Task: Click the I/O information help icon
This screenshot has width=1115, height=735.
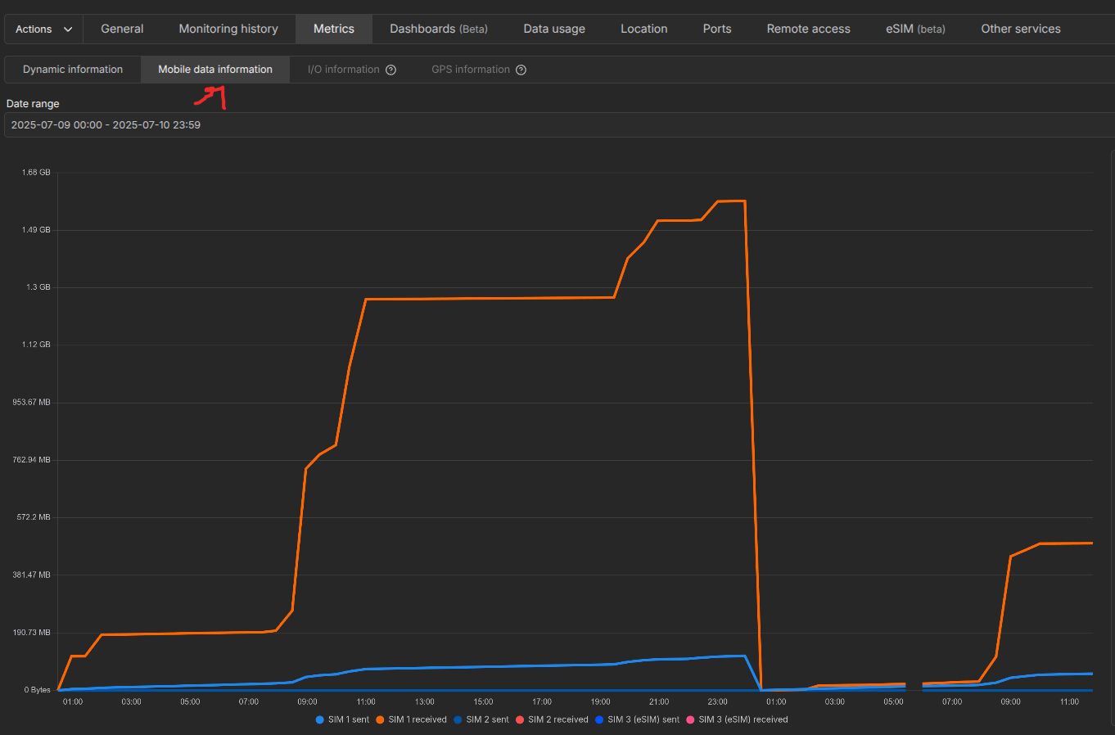Action: (390, 70)
